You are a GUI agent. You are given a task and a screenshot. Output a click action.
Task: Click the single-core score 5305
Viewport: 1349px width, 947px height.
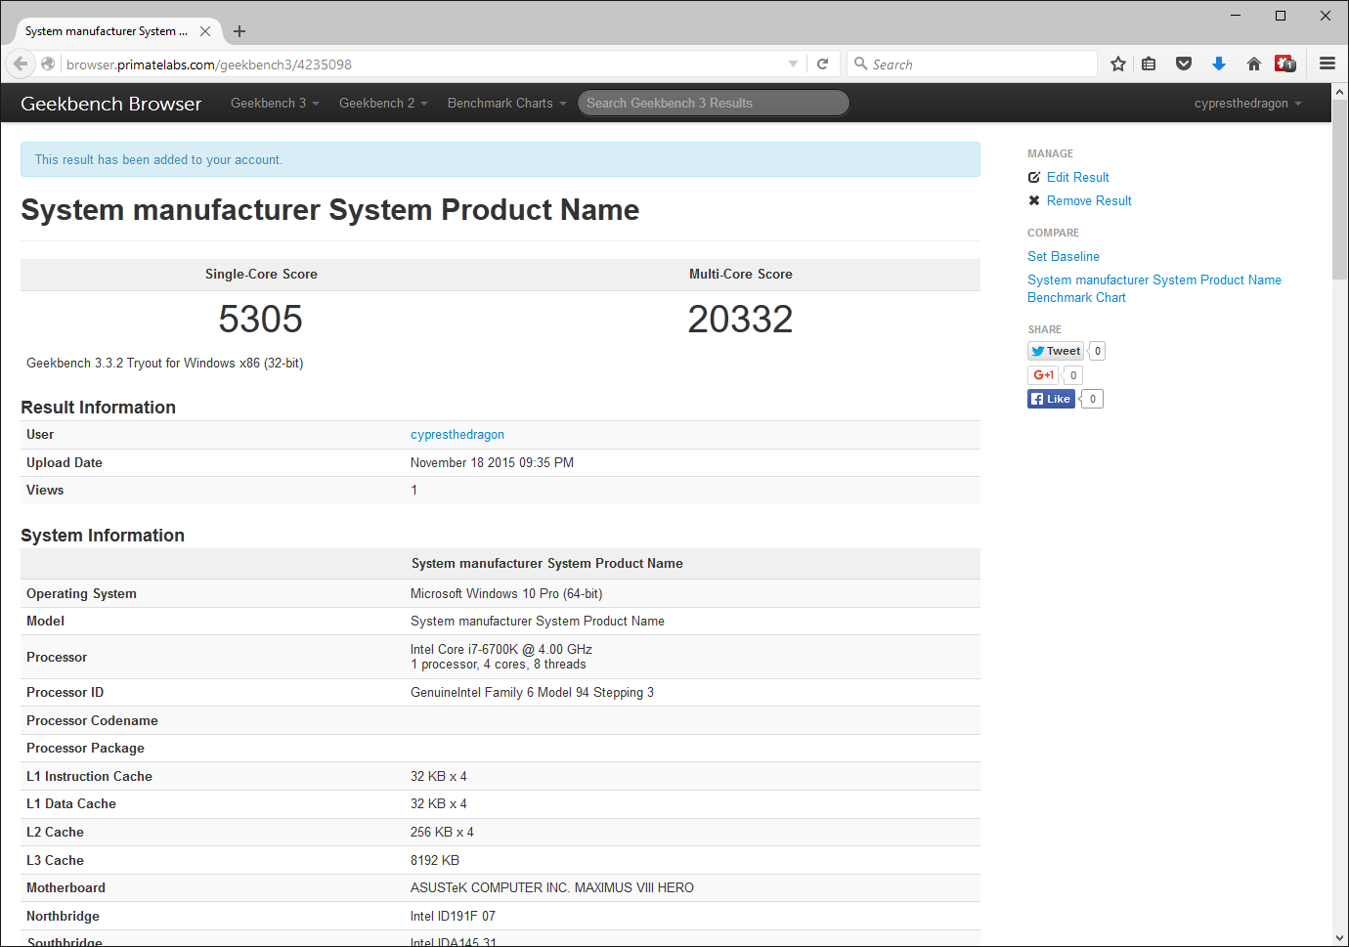(x=261, y=320)
